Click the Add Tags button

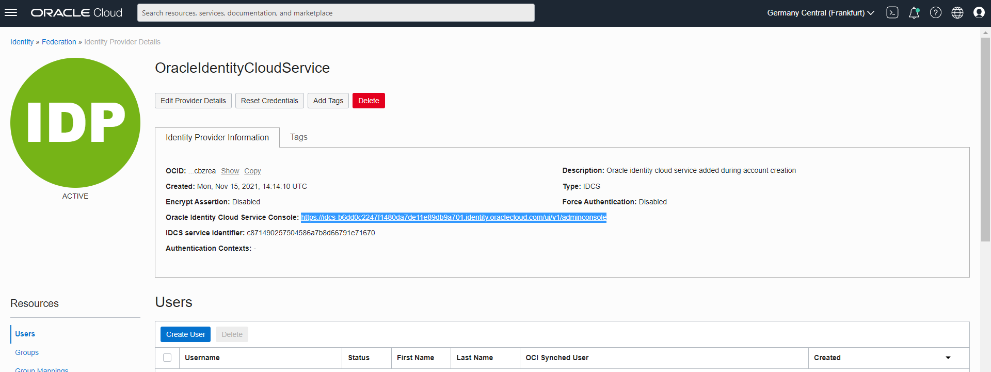[x=328, y=101]
